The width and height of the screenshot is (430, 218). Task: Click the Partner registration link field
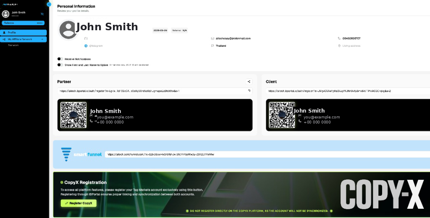(x=155, y=91)
